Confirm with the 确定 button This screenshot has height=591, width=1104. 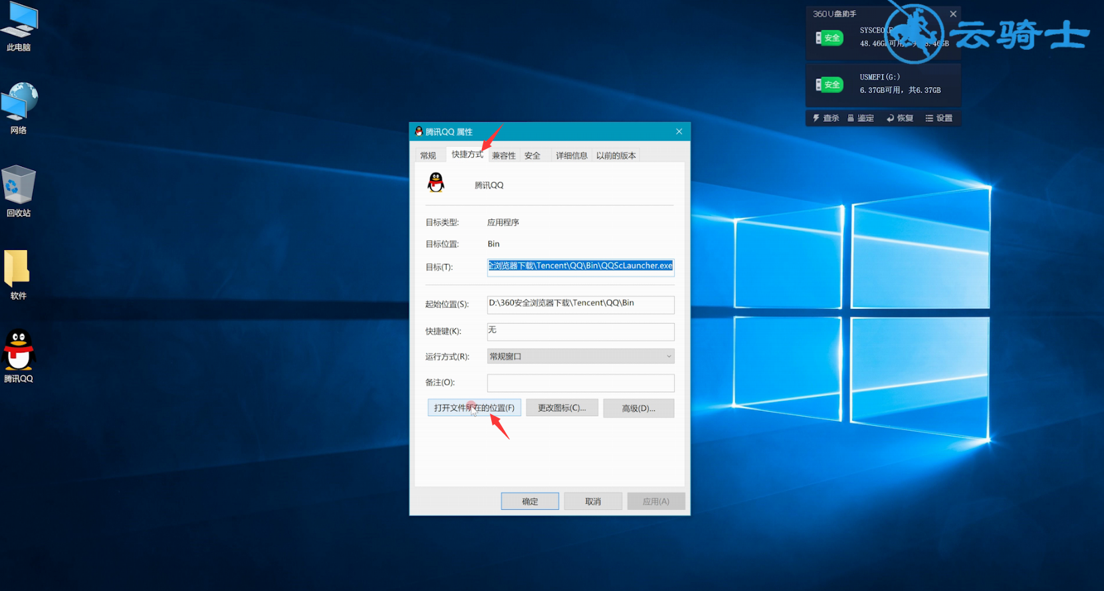pos(530,501)
